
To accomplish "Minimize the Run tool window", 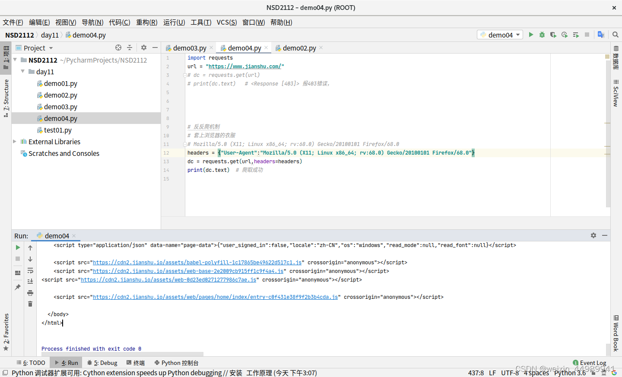I will click(605, 235).
